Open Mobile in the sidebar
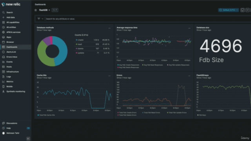The image size is (251, 141). 9,87
